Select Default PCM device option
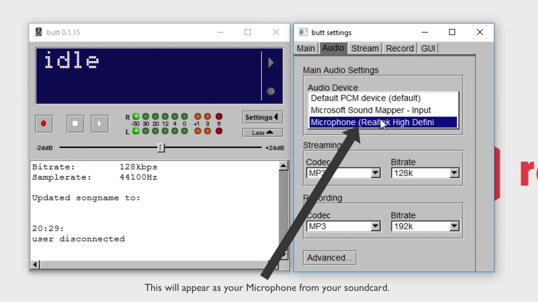 coord(365,98)
